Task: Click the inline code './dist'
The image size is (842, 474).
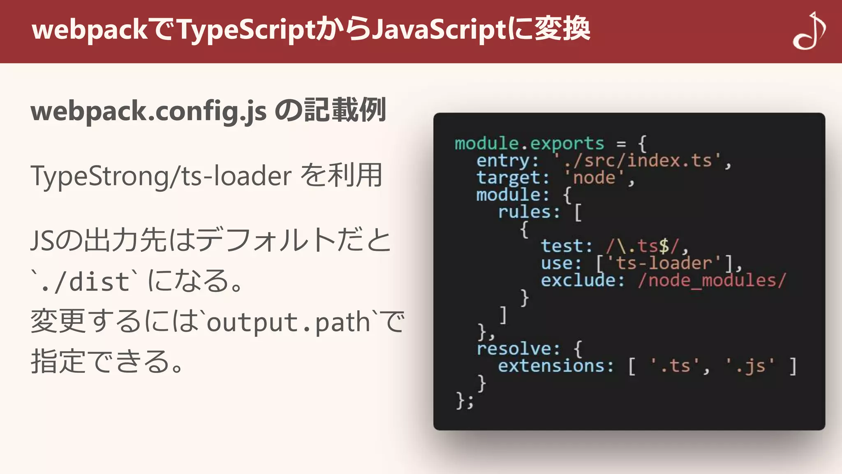Action: pyautogui.click(x=85, y=281)
